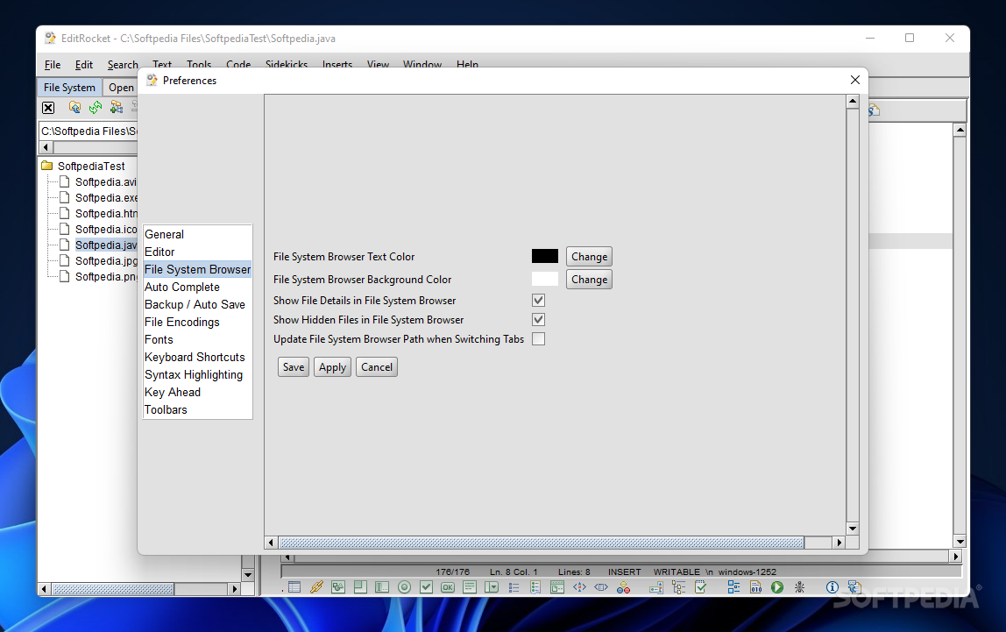Select General preferences category
Screen dimensions: 1006x632
tap(198, 234)
